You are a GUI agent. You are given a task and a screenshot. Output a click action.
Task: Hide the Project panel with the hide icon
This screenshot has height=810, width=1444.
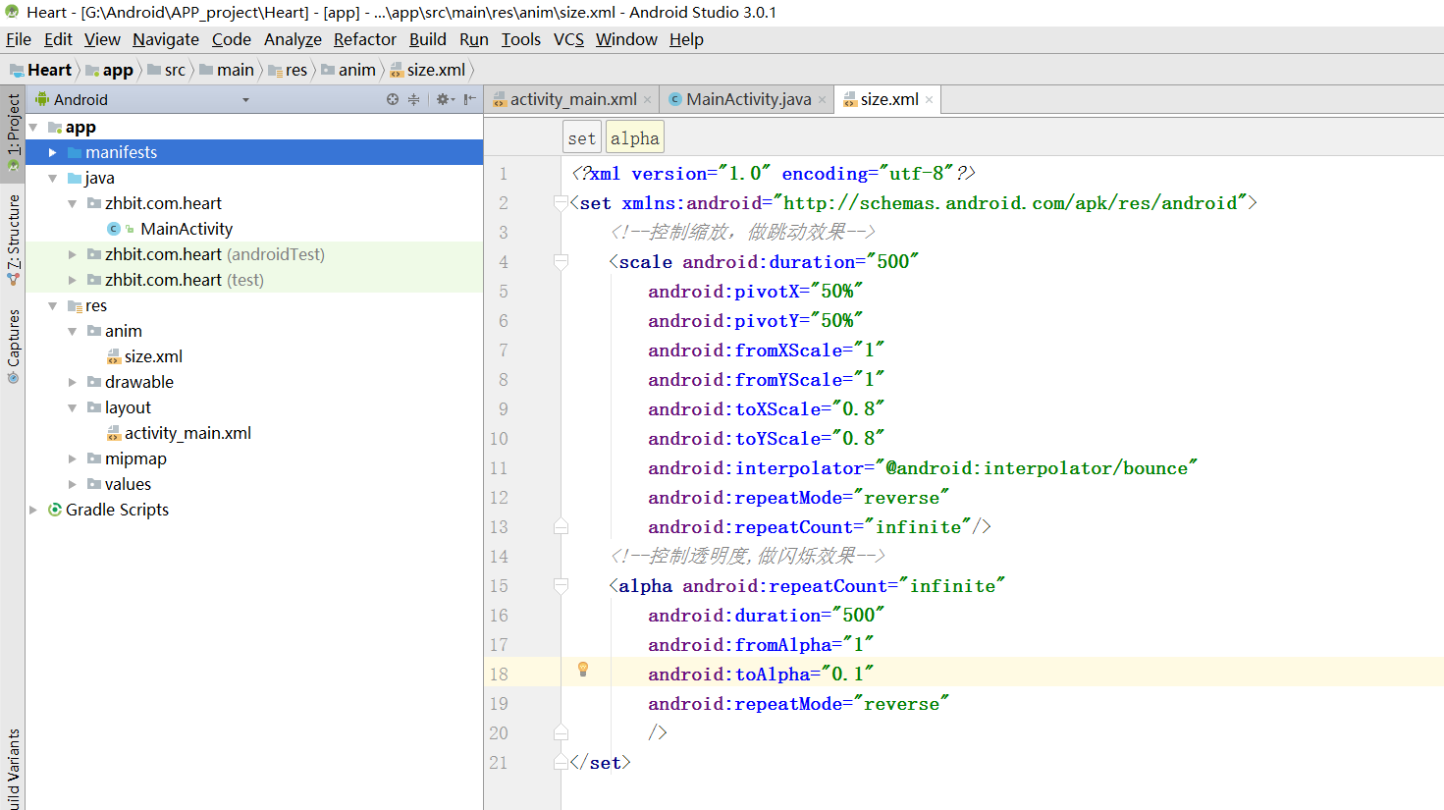(470, 99)
